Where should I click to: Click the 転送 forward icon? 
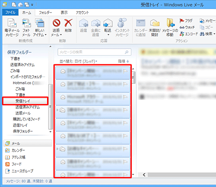click(x=108, y=23)
